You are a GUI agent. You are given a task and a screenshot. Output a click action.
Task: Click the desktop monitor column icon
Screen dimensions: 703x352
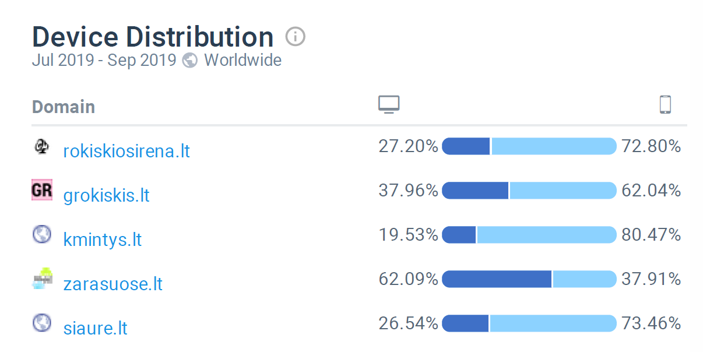389,104
